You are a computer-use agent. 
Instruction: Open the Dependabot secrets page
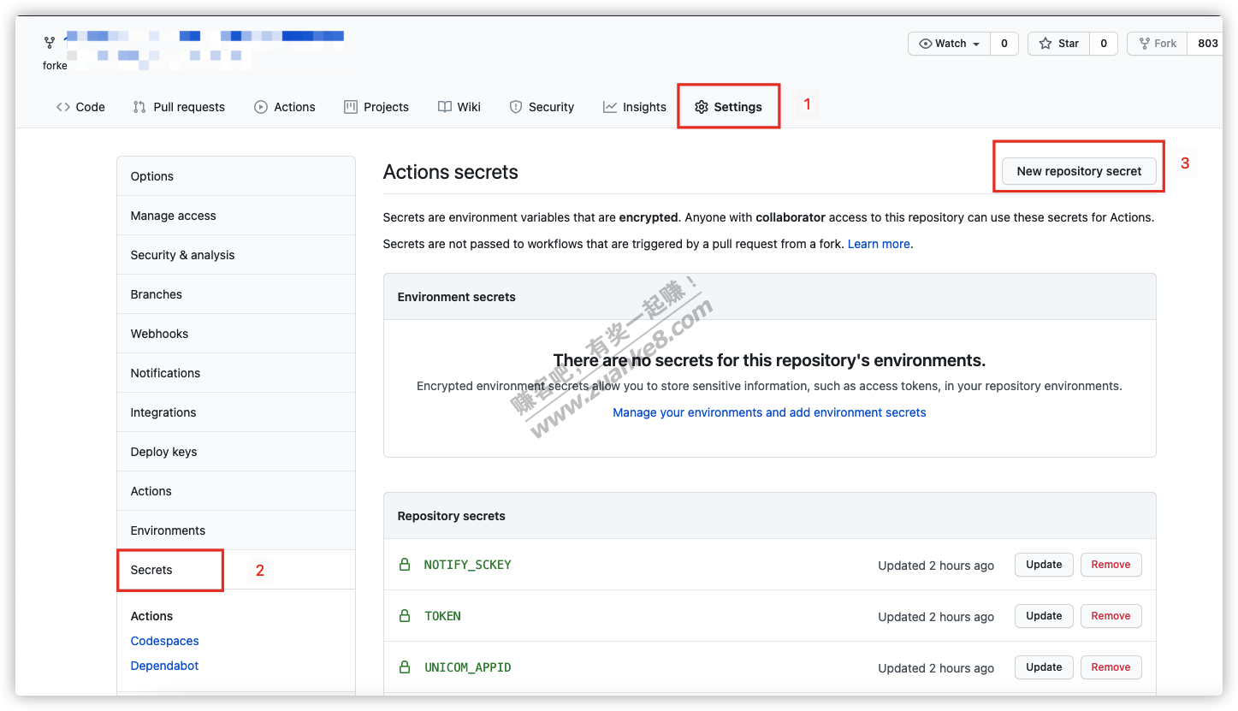click(164, 665)
